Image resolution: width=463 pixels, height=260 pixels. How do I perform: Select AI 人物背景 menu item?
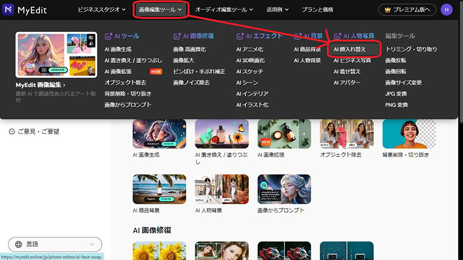pos(307,61)
